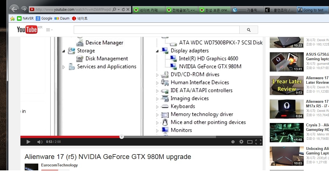Screen dimensions: 329x184
Task: Open the Alienware 17 M17x R5 title link
Action: (x=317, y=104)
